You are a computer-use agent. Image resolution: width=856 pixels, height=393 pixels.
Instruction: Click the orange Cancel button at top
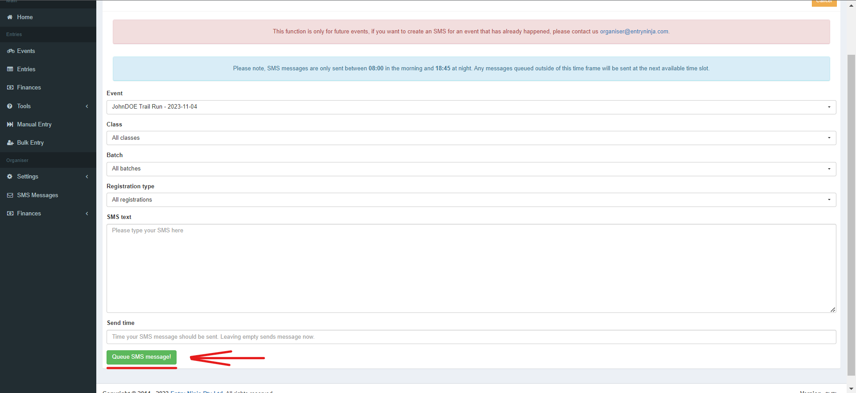[824, 3]
